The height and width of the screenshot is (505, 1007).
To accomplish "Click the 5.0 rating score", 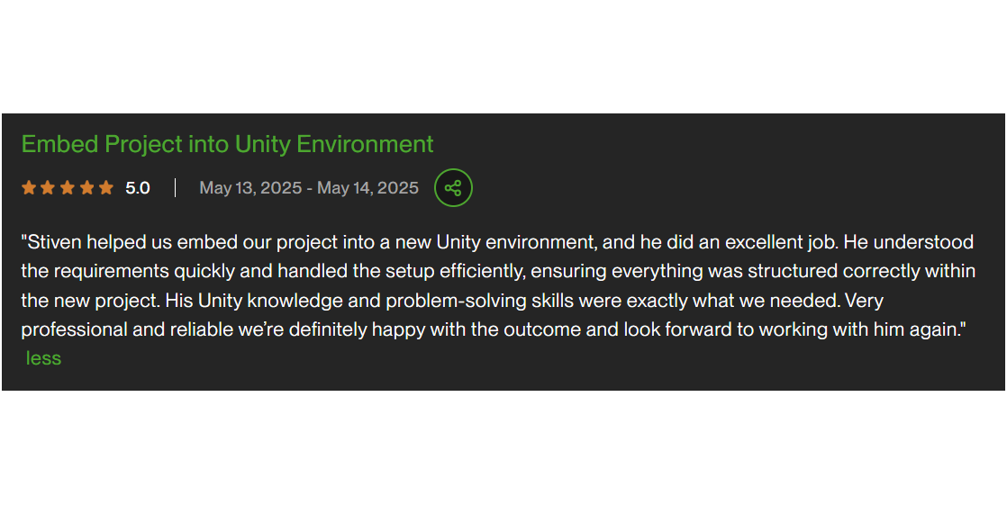I will click(138, 188).
